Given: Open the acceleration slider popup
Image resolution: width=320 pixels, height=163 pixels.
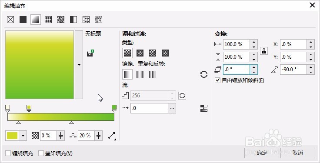Looking at the screenshot, I should [172, 108].
